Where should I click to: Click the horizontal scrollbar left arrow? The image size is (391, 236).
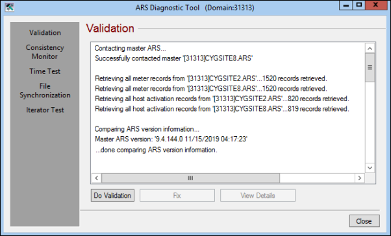point(97,178)
